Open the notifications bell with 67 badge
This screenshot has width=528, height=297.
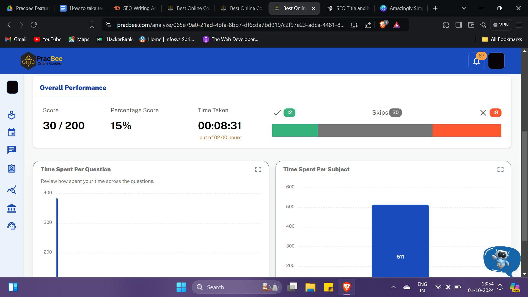tap(477, 61)
